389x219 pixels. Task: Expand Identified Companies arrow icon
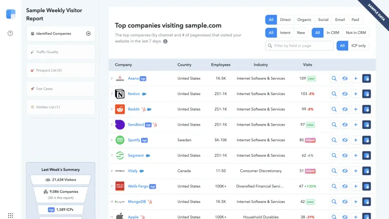coord(88,34)
